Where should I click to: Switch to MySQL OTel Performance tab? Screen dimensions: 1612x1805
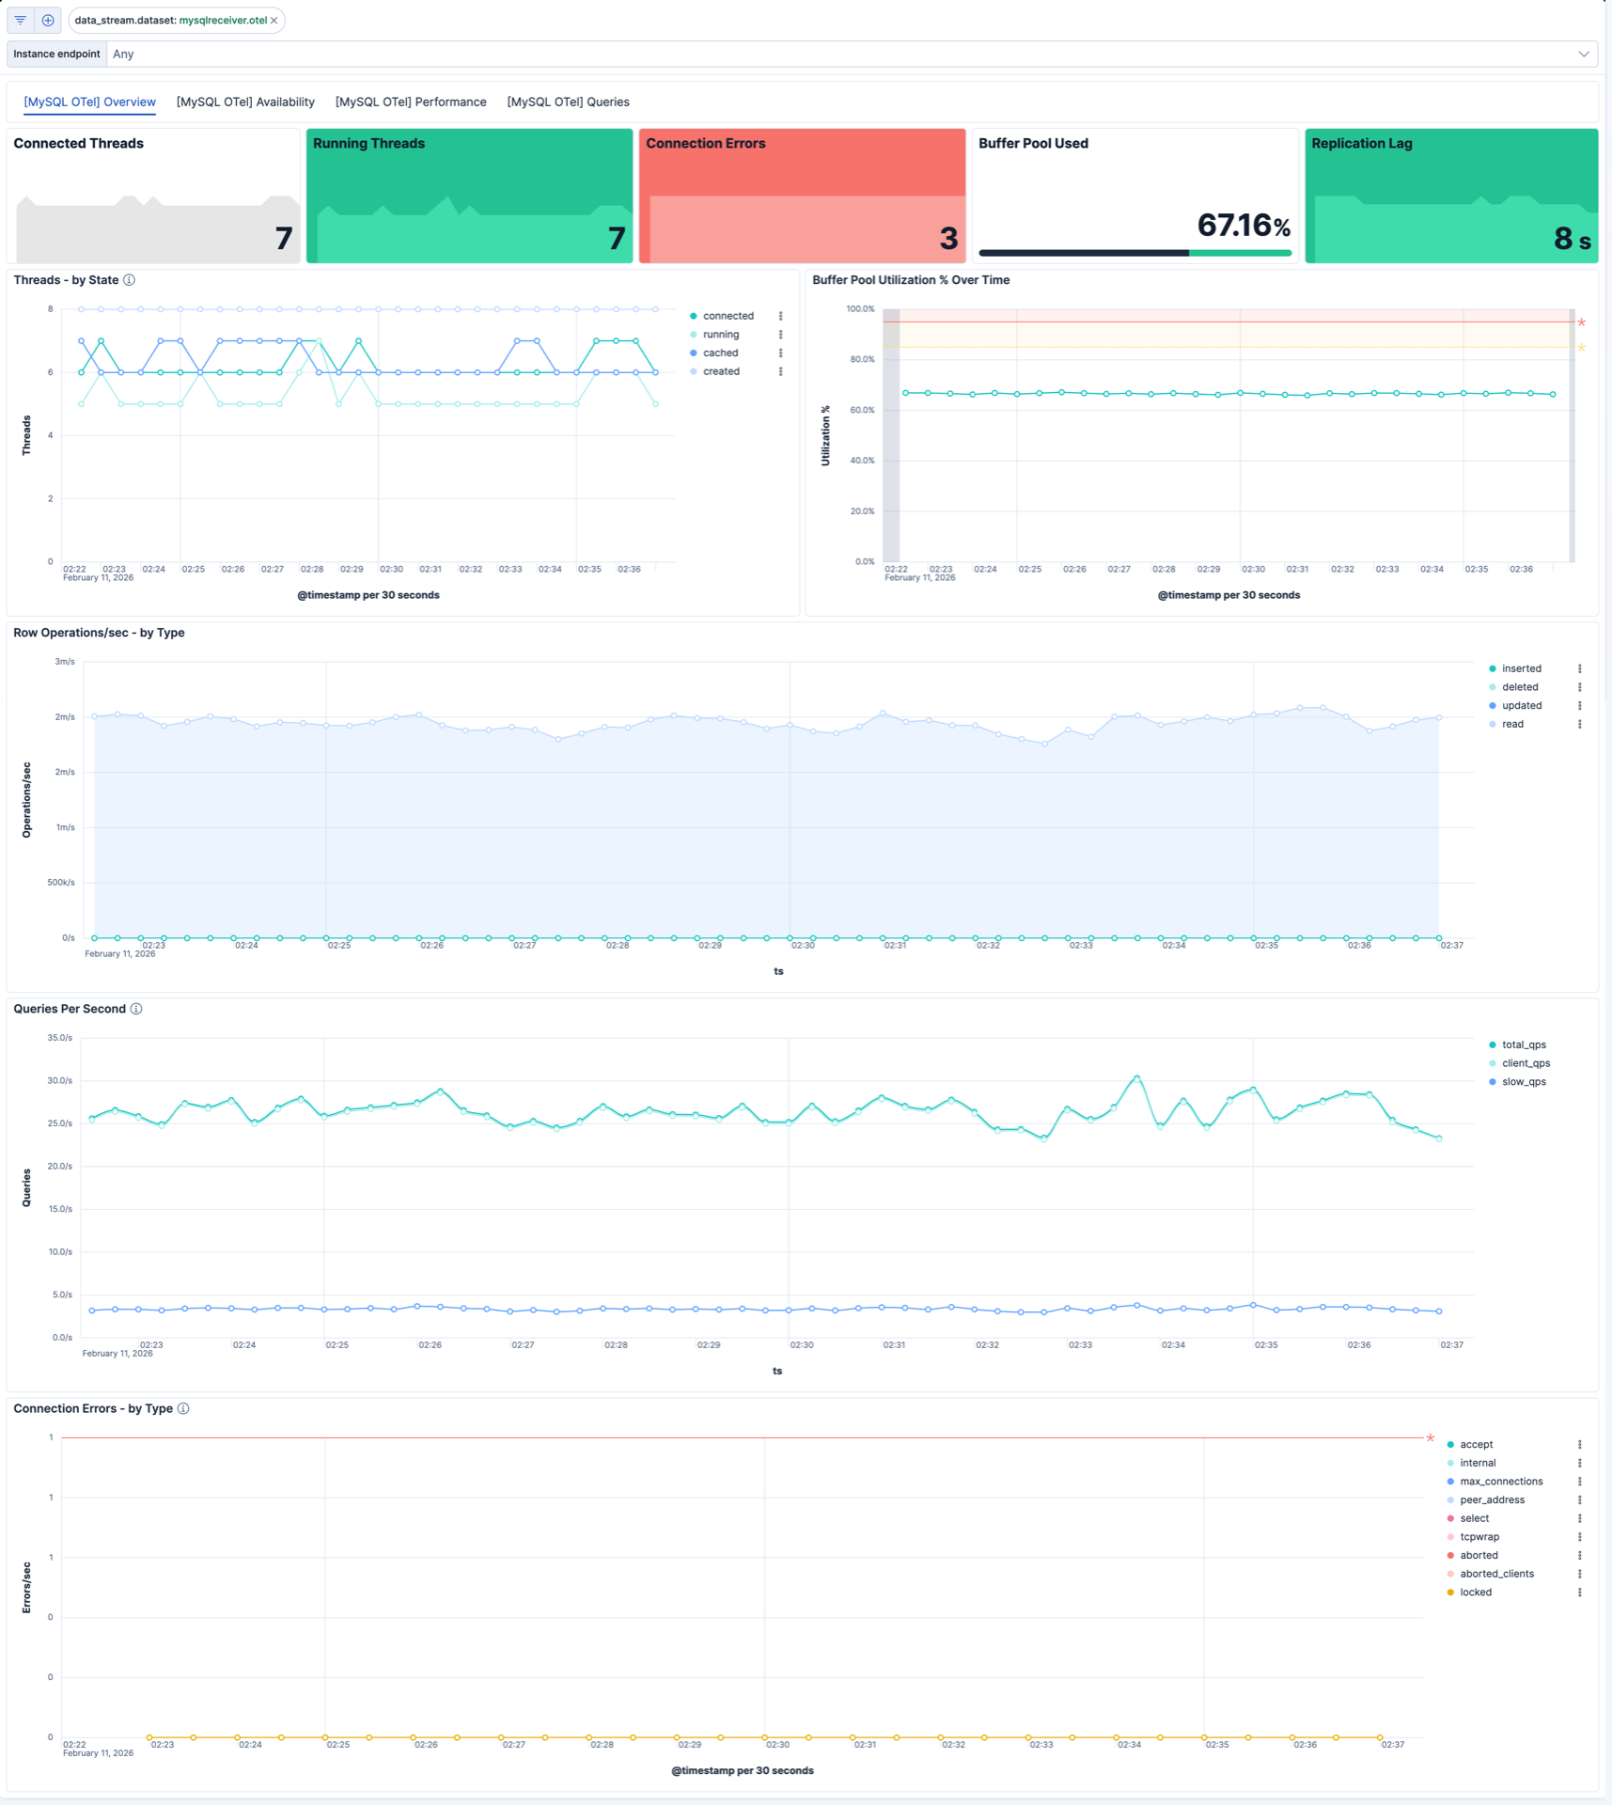coord(411,102)
